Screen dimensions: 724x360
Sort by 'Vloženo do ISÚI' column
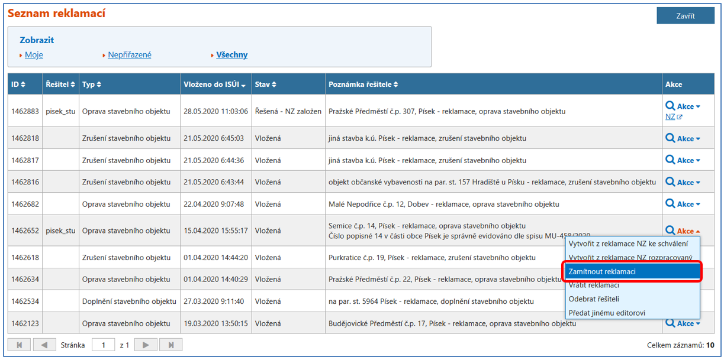tap(215, 85)
